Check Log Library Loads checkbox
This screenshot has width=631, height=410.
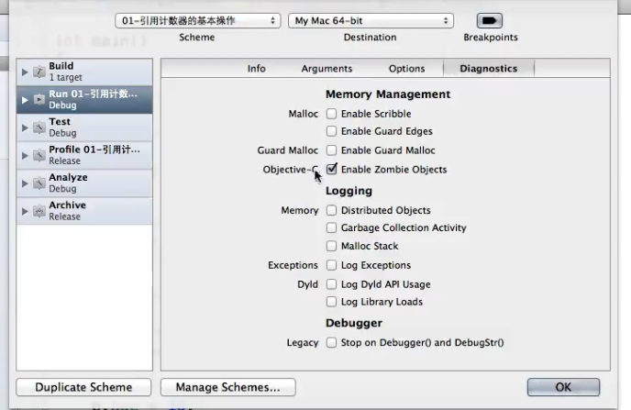pyautogui.click(x=331, y=302)
